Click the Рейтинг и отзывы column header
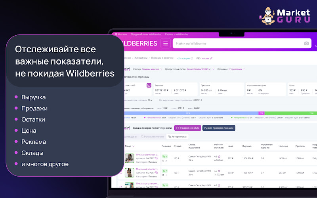This screenshot has height=198, width=317. pos(219,146)
